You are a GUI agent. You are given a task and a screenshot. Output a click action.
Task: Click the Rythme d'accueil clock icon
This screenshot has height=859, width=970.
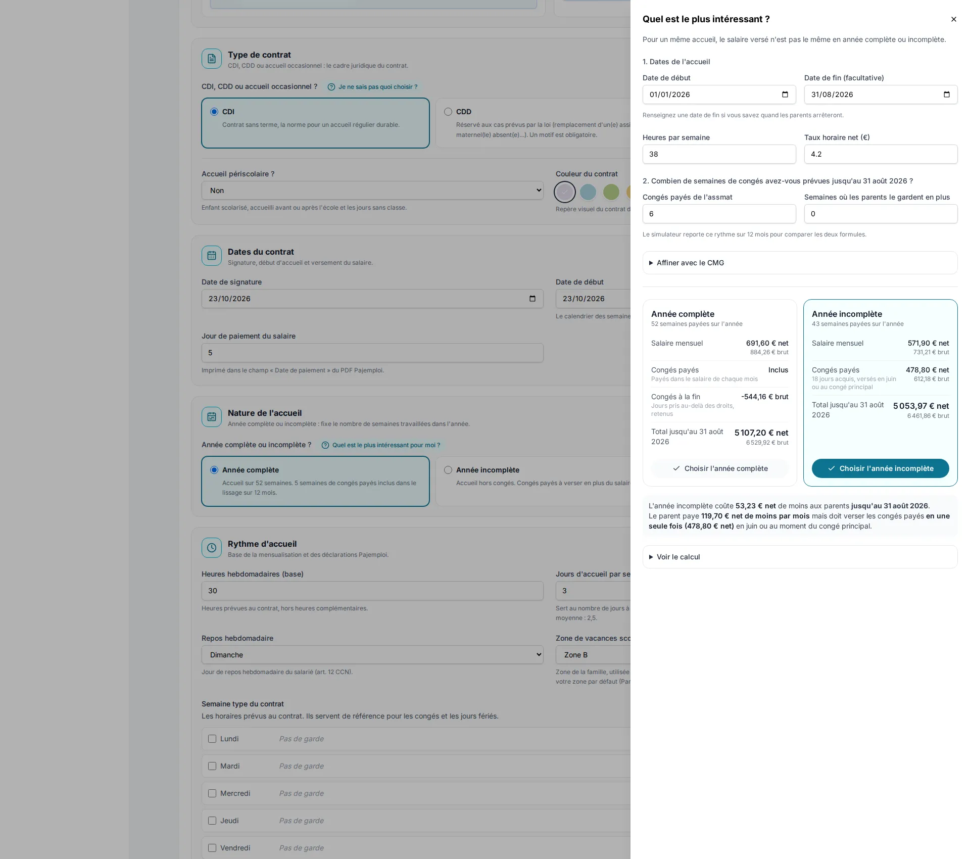(x=212, y=548)
